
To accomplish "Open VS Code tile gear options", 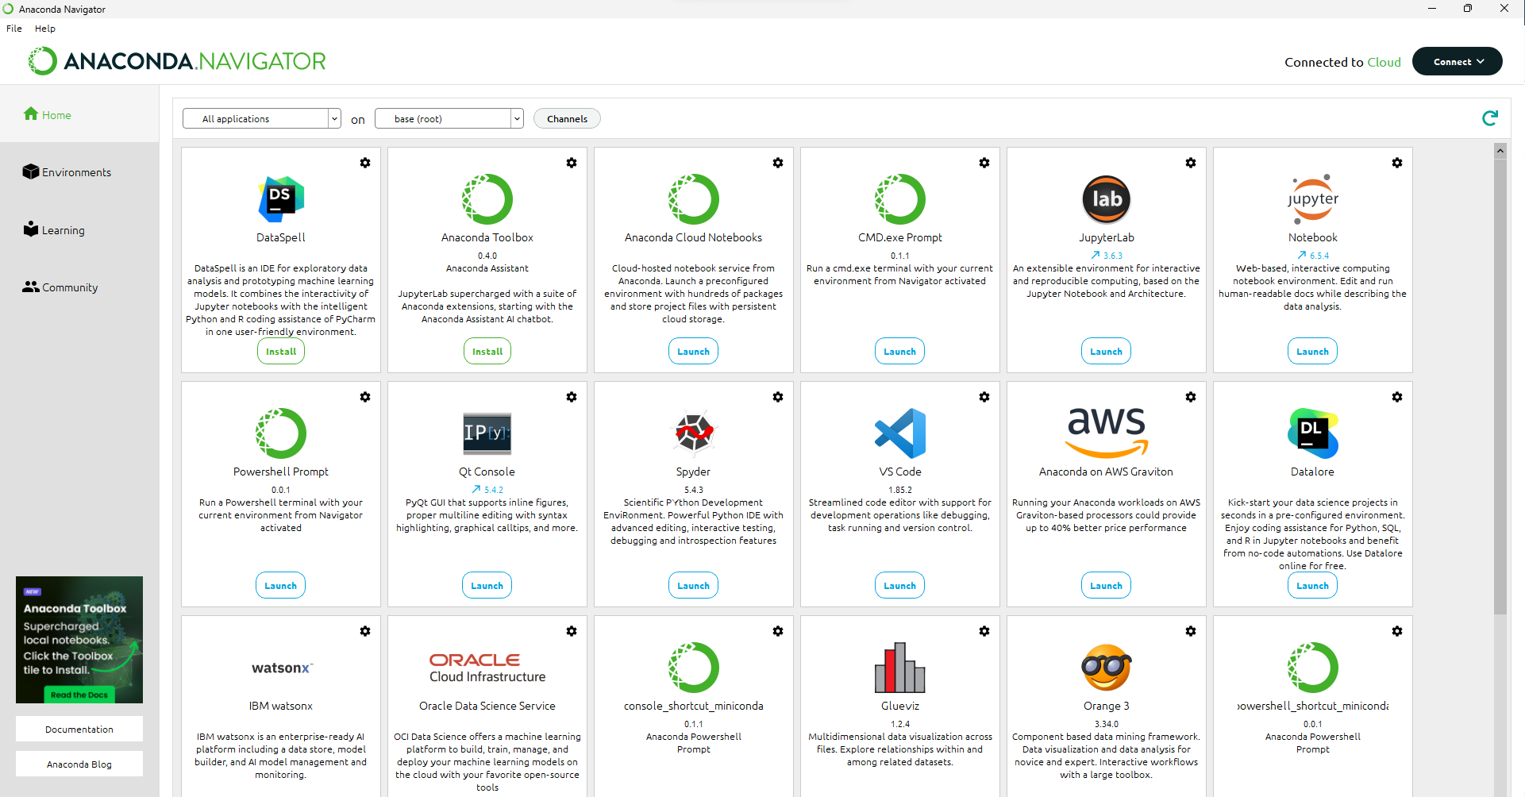I will coord(984,397).
